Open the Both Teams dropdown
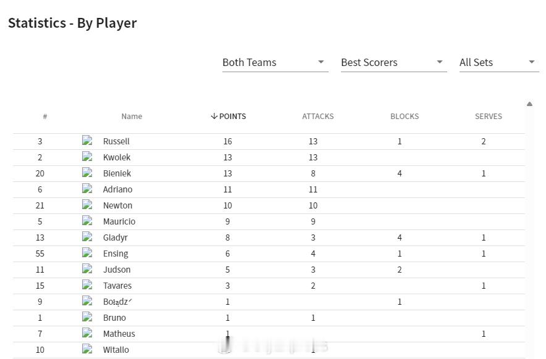Screen dimensions: 546x359 [x=274, y=62]
